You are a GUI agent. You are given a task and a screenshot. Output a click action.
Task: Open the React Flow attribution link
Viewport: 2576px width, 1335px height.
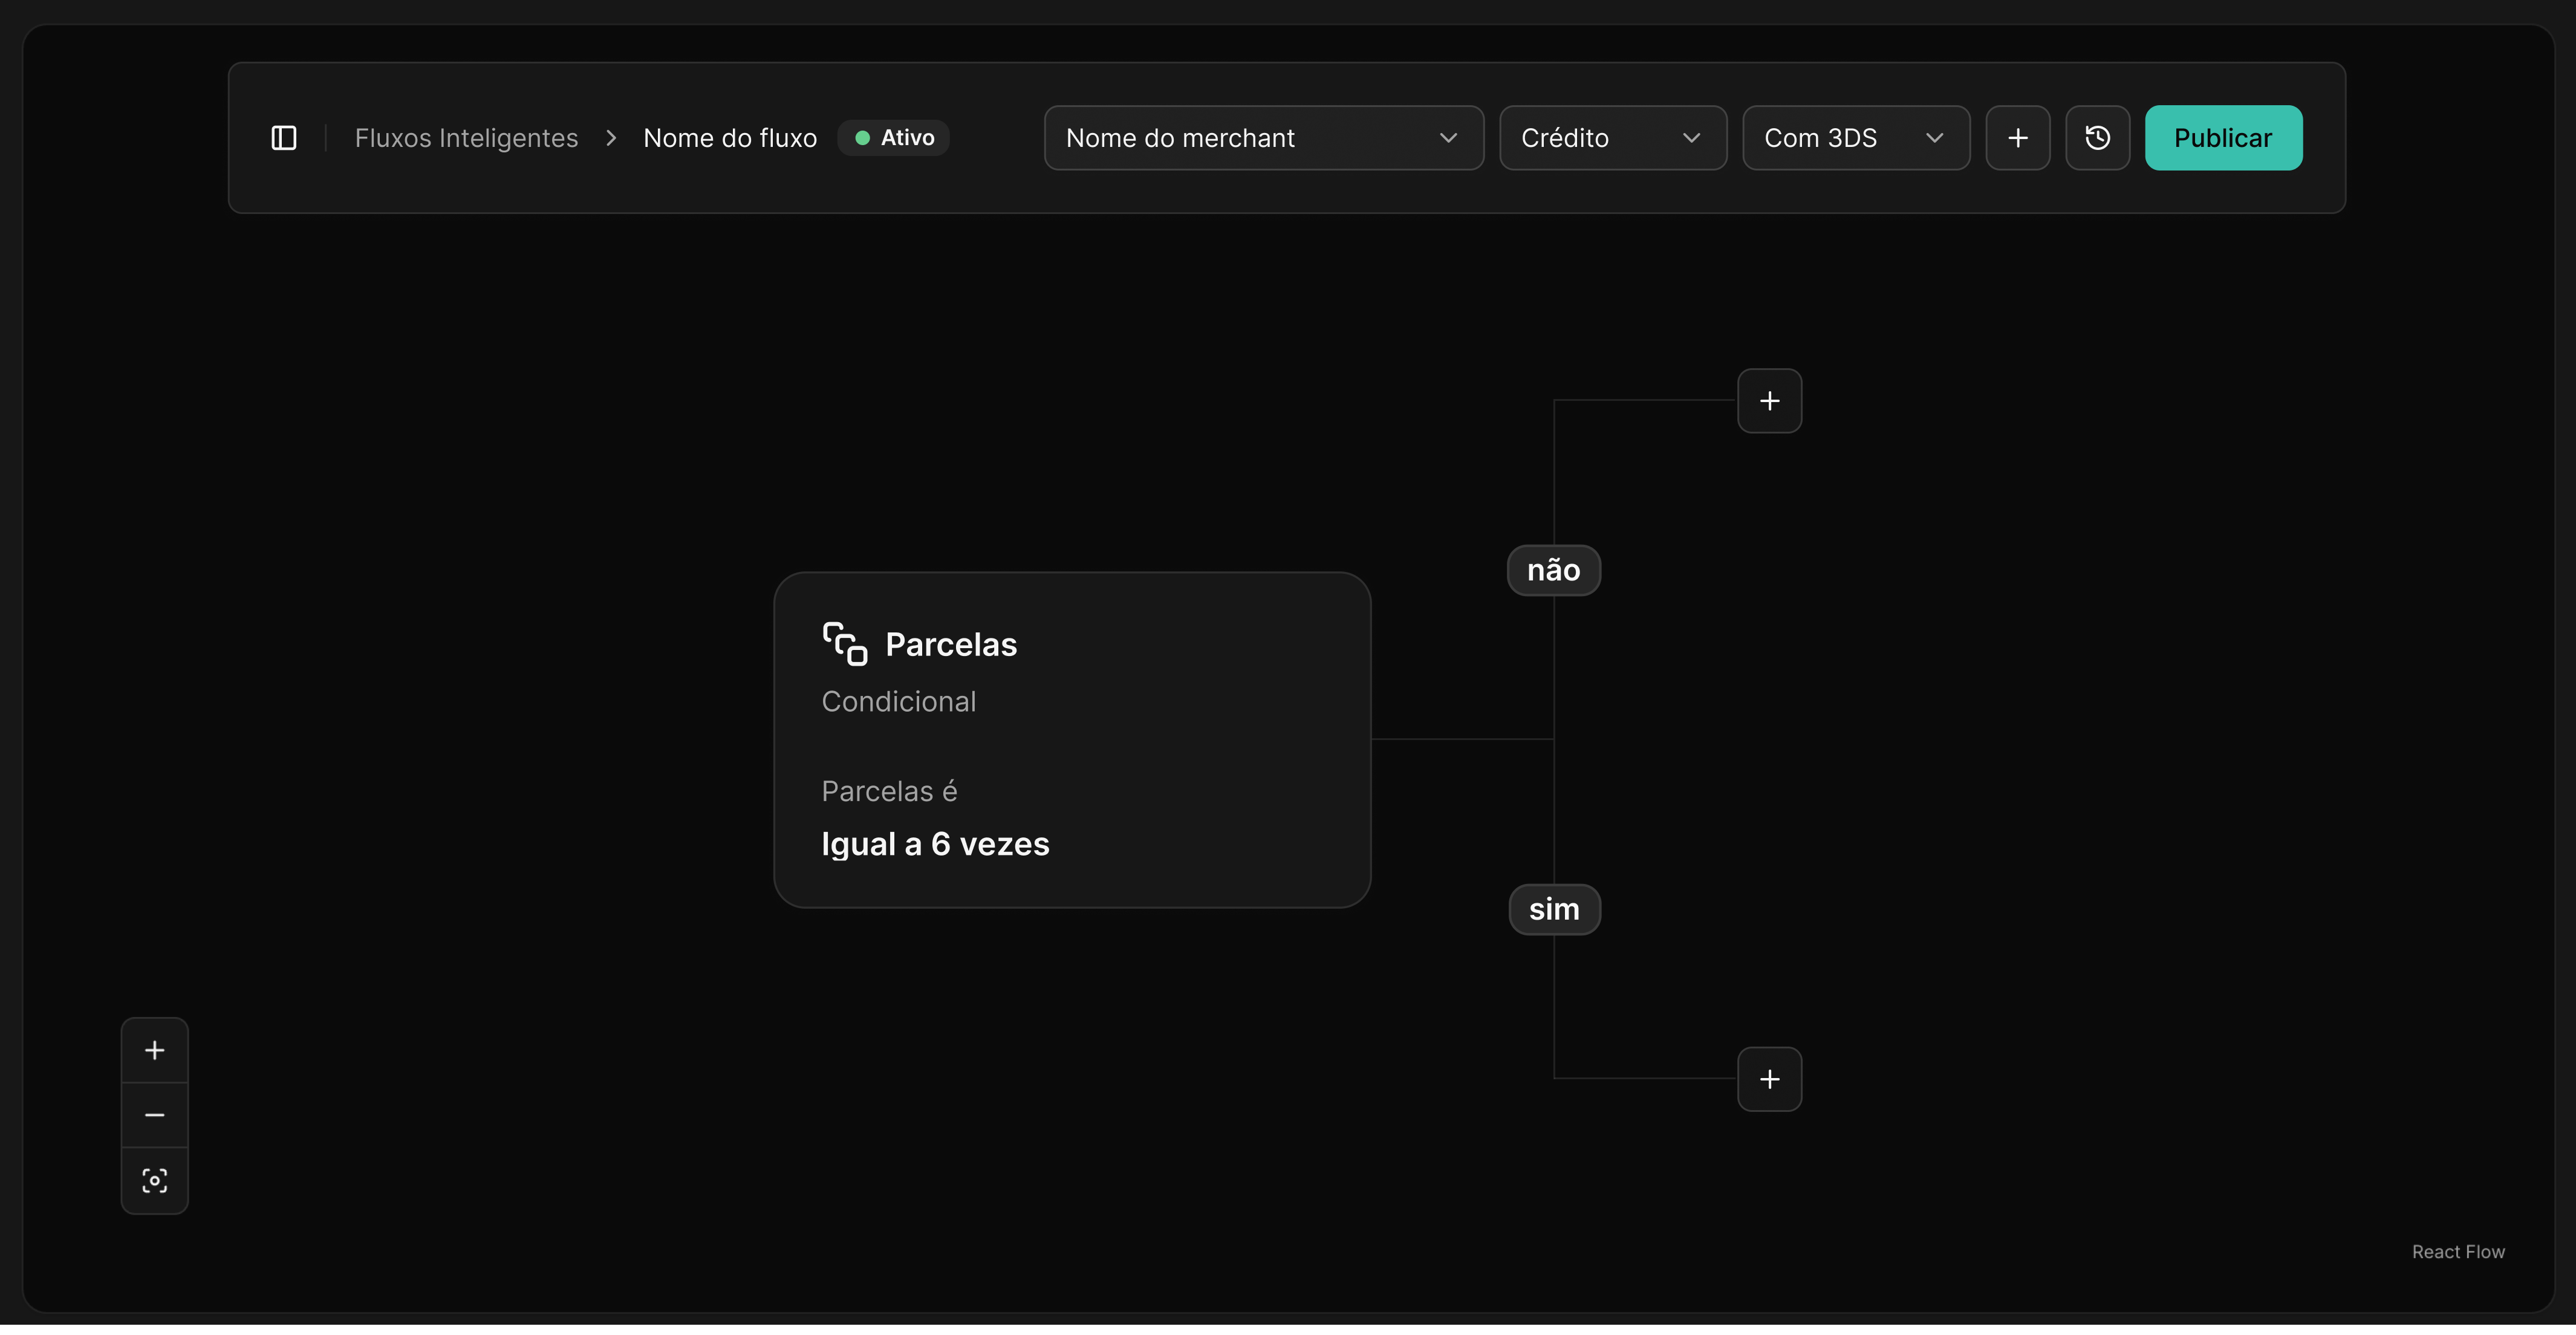(2458, 1253)
